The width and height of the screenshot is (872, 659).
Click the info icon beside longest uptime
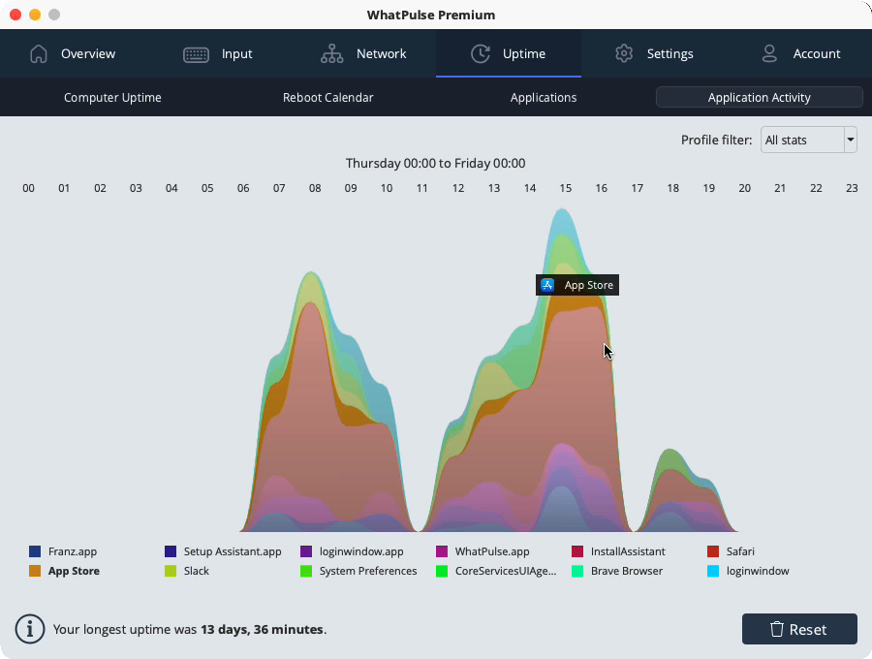click(x=29, y=629)
